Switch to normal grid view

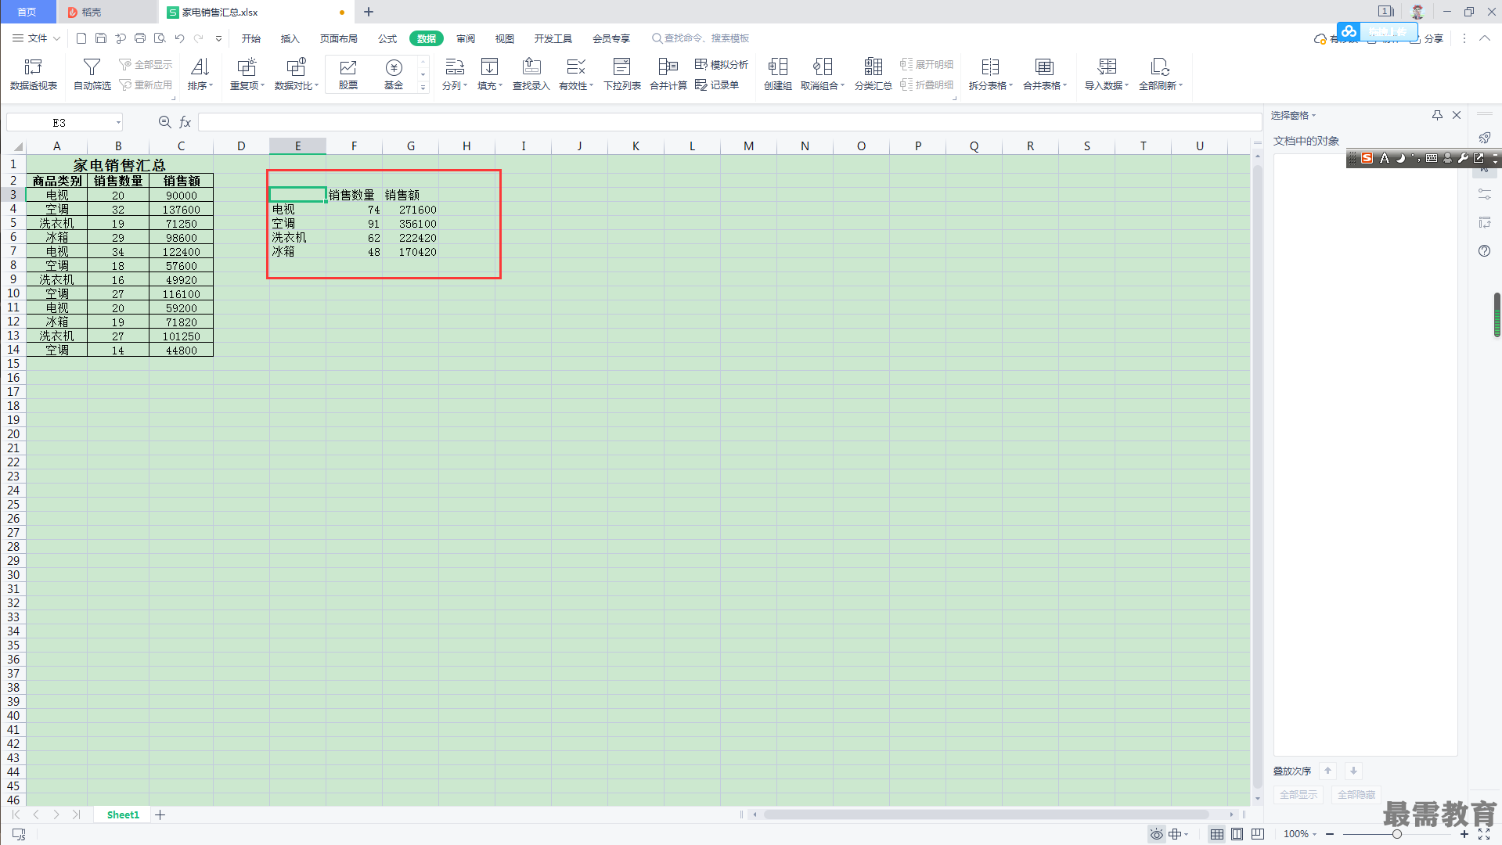tap(1217, 834)
